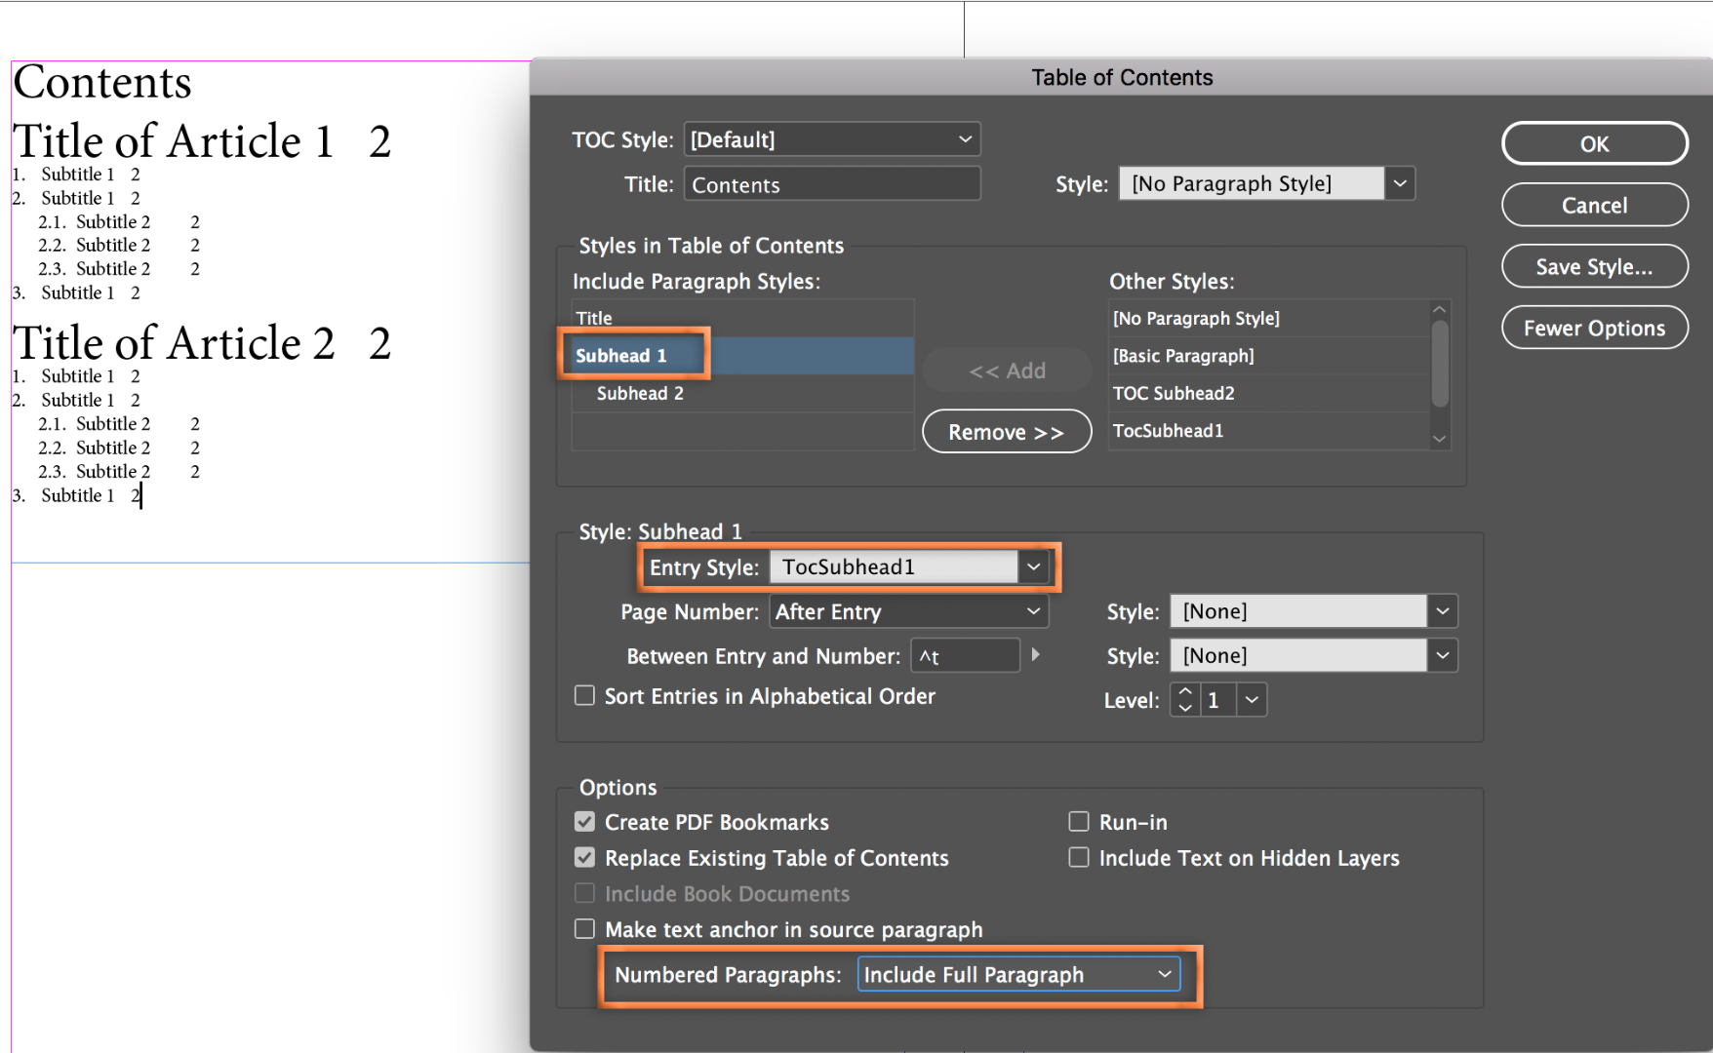Click the Save Style button
The height and width of the screenshot is (1053, 1713).
(x=1594, y=266)
